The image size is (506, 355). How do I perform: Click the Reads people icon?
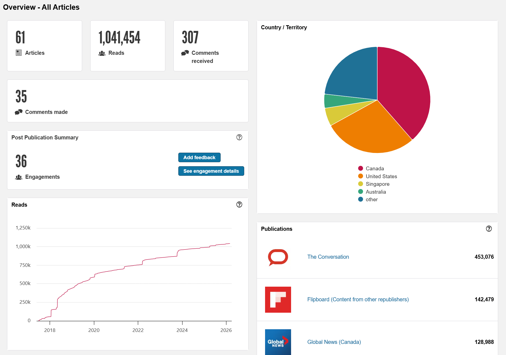pyautogui.click(x=102, y=53)
